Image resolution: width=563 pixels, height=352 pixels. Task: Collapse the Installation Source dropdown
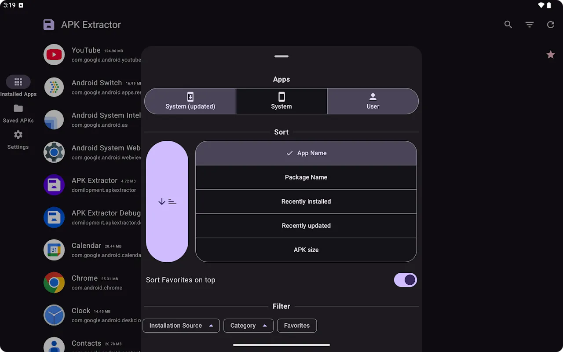pos(181,326)
